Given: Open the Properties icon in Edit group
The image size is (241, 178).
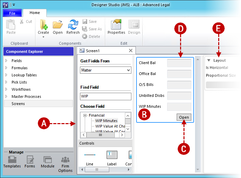Looking at the screenshot, I should (x=116, y=25).
